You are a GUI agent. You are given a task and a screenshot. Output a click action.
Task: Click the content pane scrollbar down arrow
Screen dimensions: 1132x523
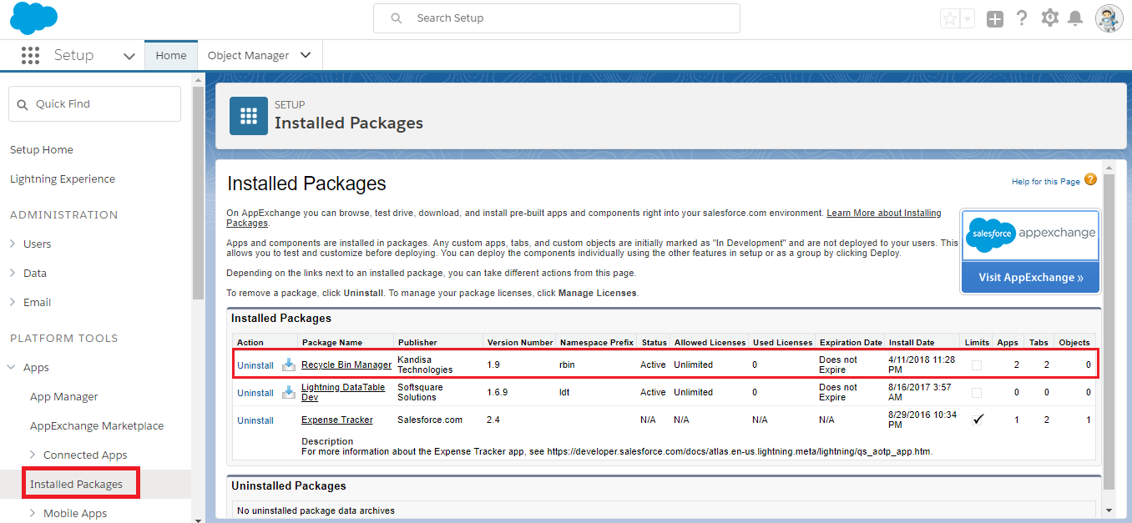[1109, 510]
